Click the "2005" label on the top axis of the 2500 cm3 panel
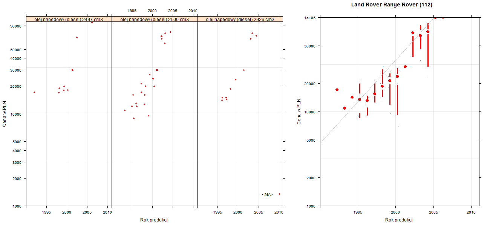This screenshot has height=226, width=490. (x=173, y=11)
